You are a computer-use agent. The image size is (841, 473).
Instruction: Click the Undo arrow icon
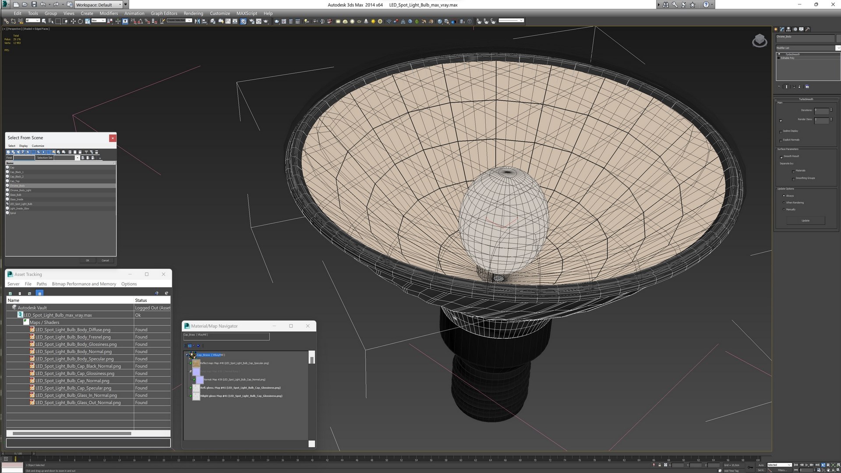click(x=43, y=4)
